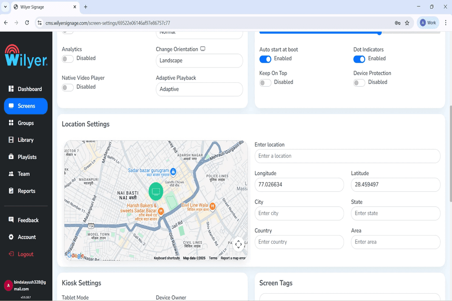
Task: Click Report a map error link
Action: click(x=233, y=258)
